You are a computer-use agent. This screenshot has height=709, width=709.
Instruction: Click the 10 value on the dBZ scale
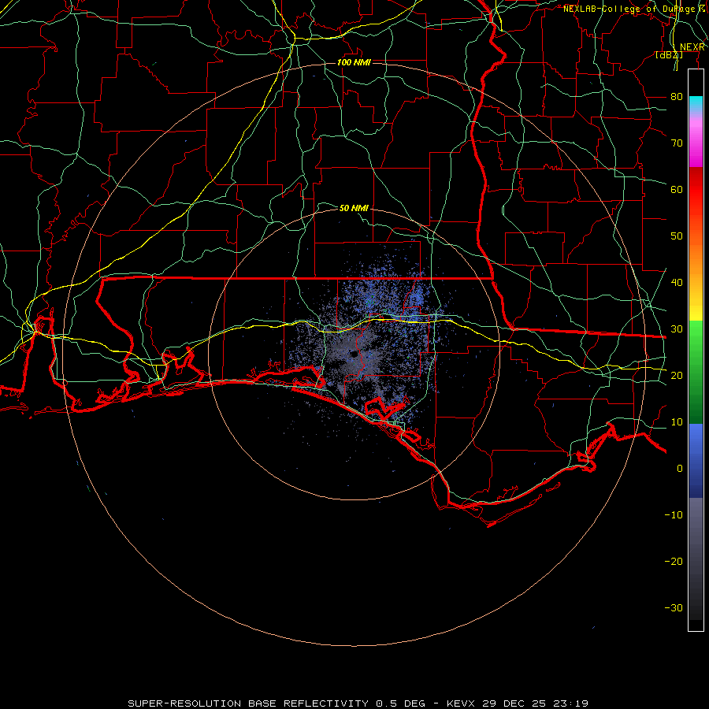pyautogui.click(x=677, y=422)
